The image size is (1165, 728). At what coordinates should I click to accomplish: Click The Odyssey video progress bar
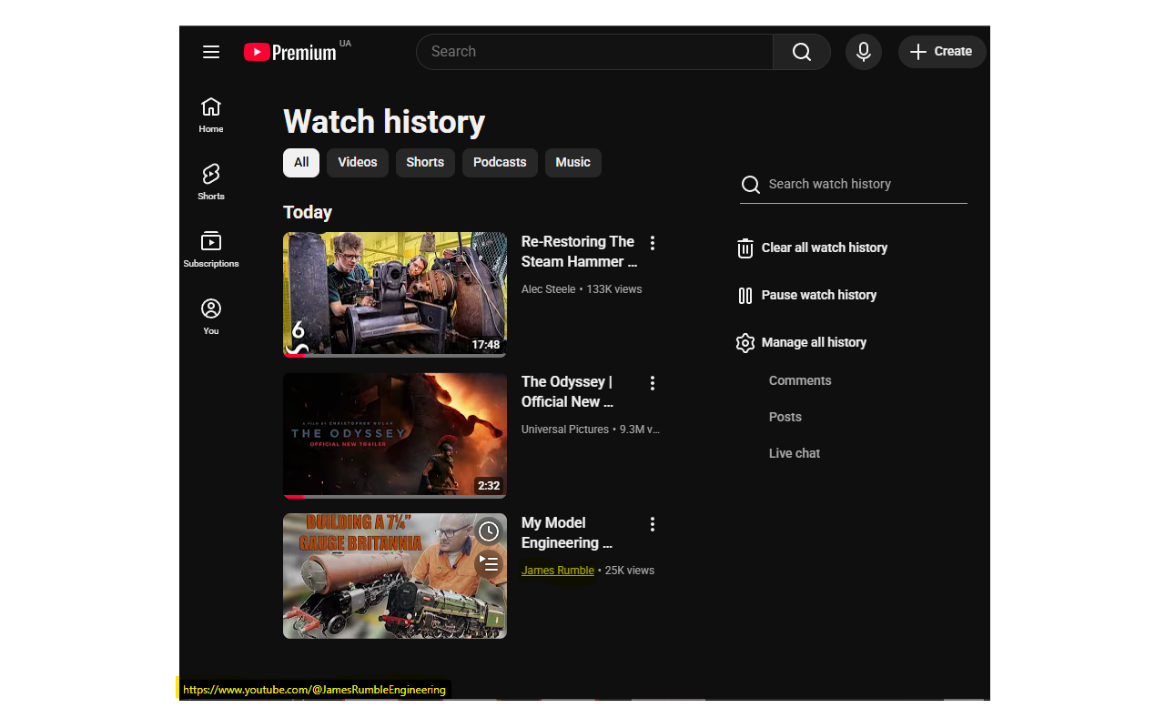(x=395, y=496)
